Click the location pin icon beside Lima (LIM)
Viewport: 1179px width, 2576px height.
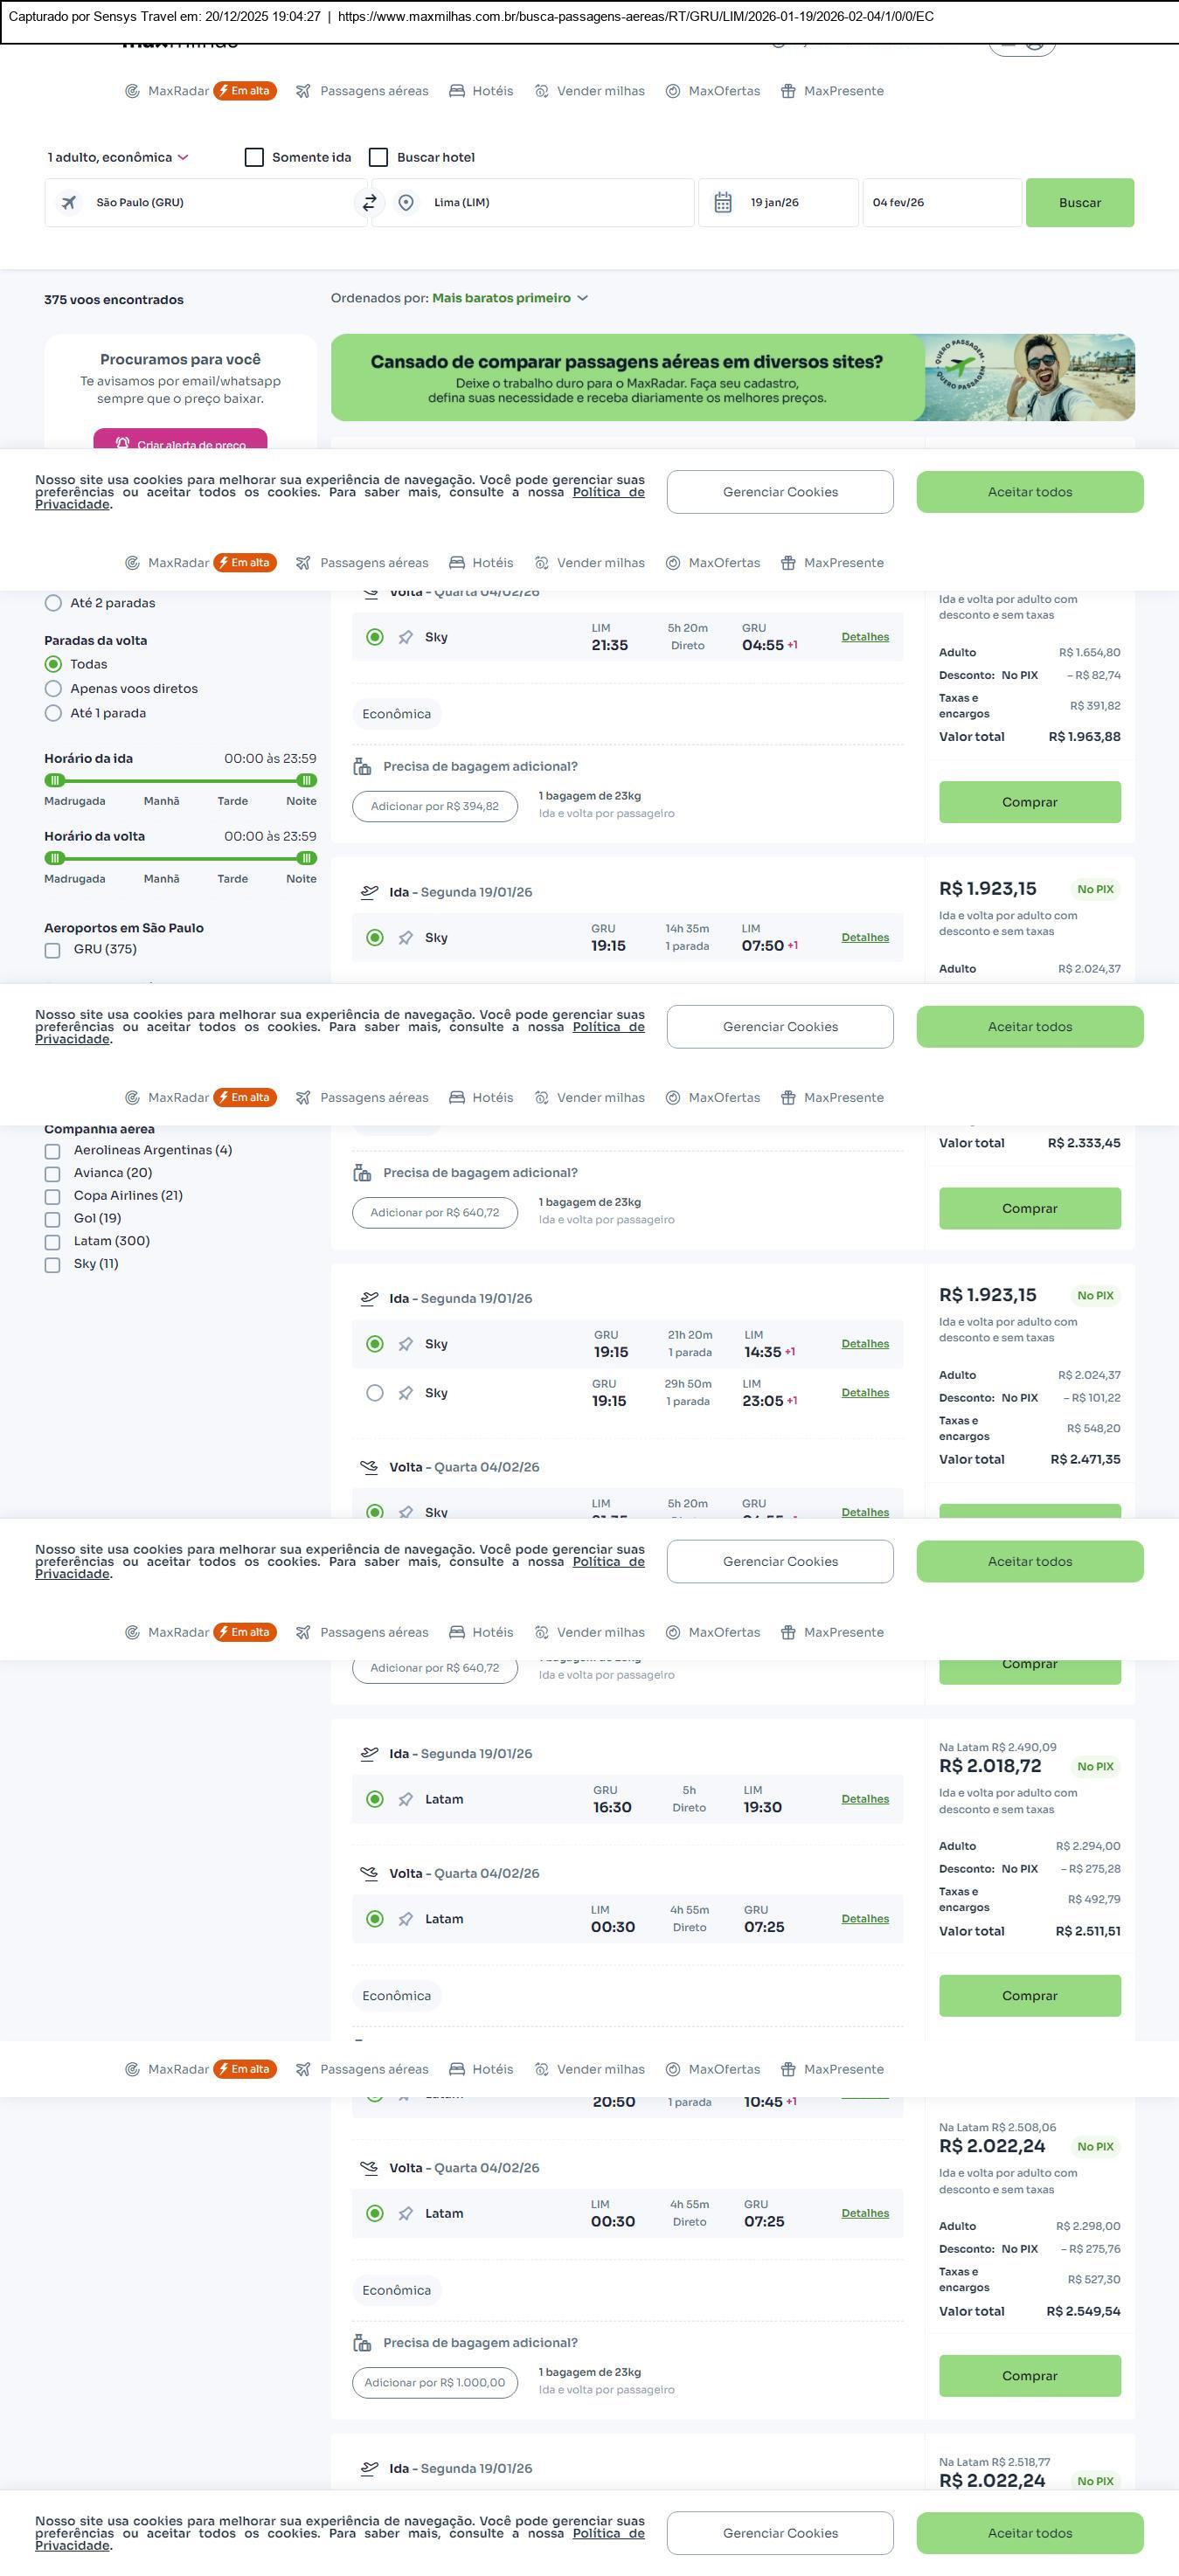pyautogui.click(x=406, y=203)
